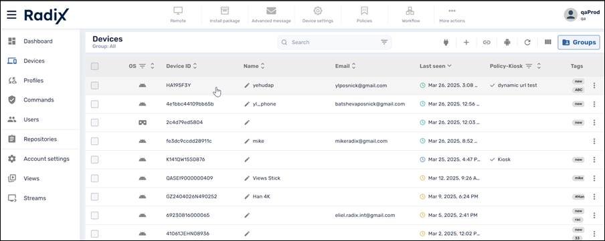Screen dimensions: 605x241
Task: Open Advanced message action
Action: 271,15
